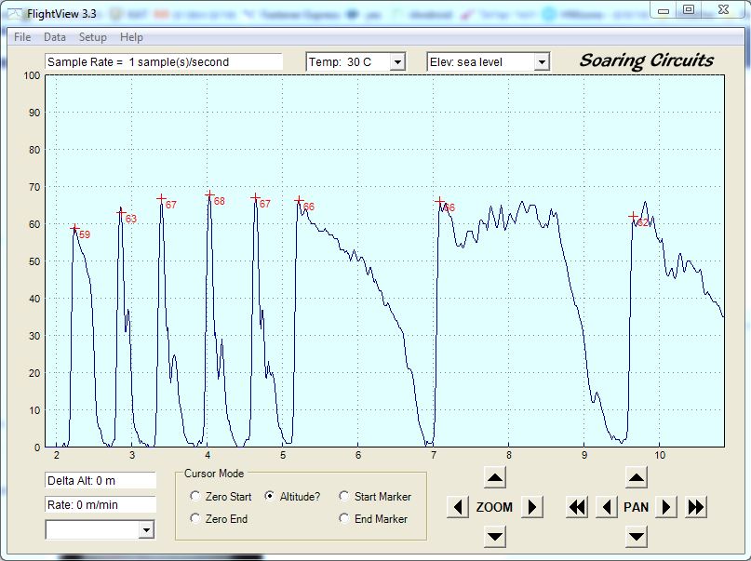Open the empty dropdown below Rate
The image size is (751, 561).
point(146,530)
